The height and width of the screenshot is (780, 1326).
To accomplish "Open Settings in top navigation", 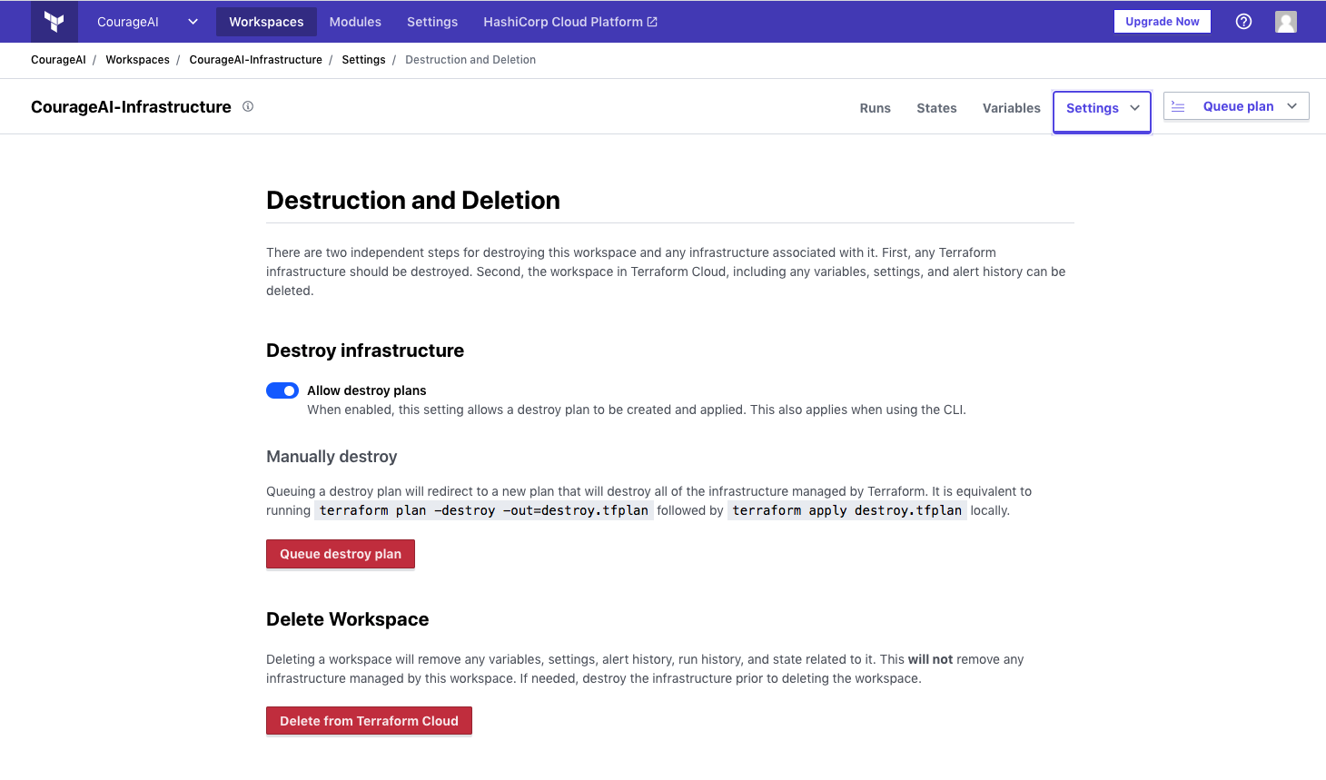I will 432,22.
